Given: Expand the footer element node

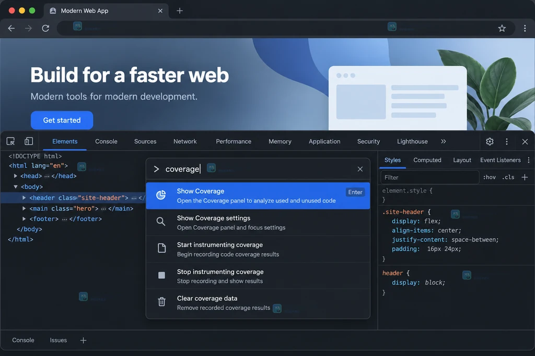Looking at the screenshot, I should coord(24,219).
